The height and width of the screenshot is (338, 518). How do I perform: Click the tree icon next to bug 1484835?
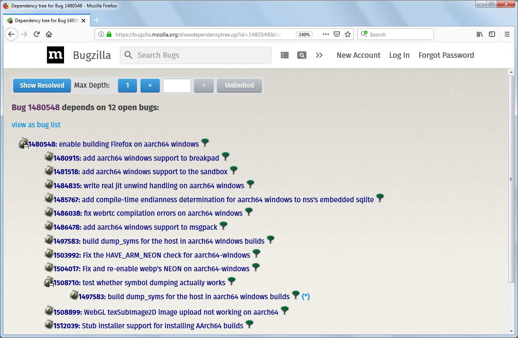tap(250, 184)
